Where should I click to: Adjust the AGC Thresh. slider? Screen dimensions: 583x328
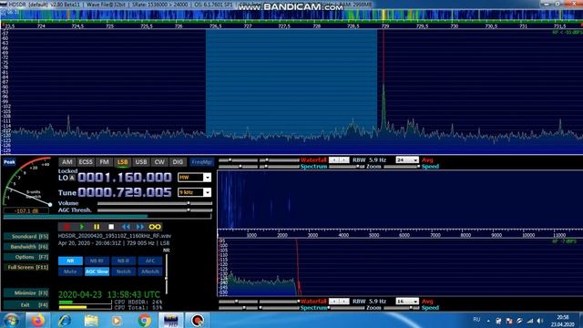[x=155, y=210]
